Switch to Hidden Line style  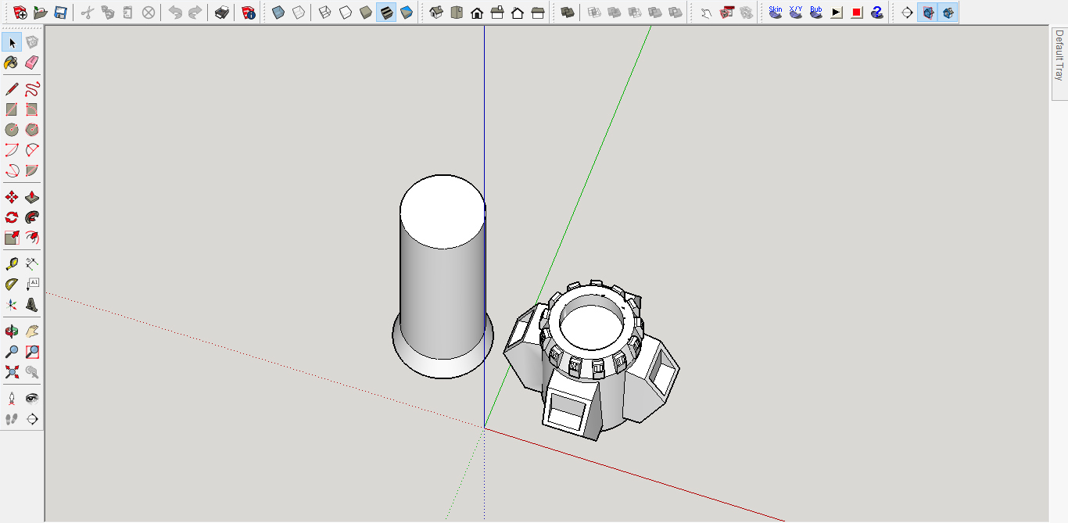coord(346,13)
